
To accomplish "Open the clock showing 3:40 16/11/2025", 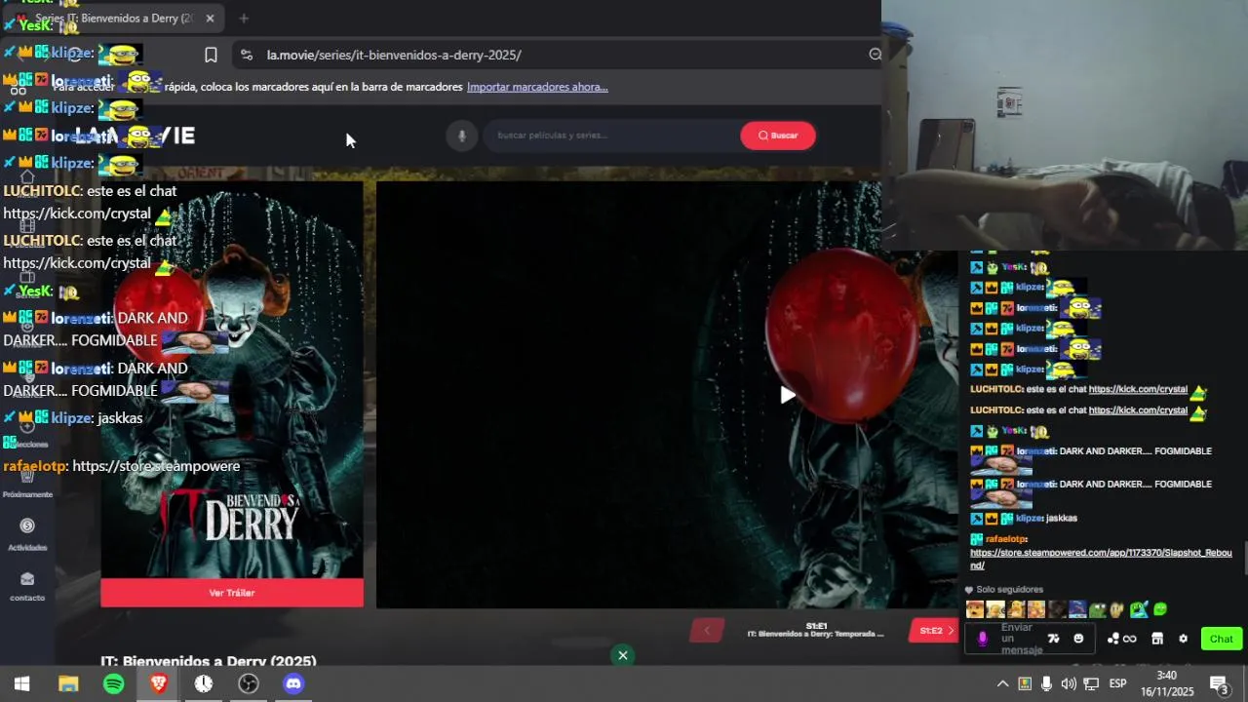I will tap(1167, 683).
